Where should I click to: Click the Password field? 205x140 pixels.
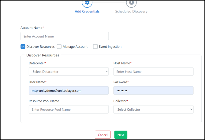153,91
